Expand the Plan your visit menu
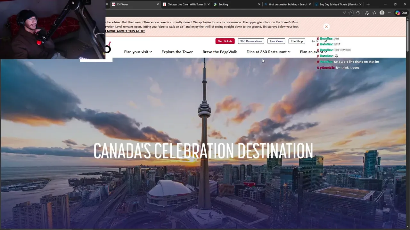This screenshot has height=230, width=410. (138, 52)
